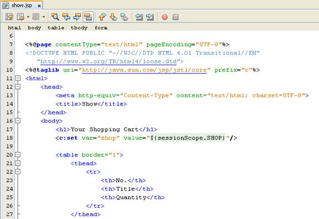Click the greyed-out Forward toolbar icon
The height and width of the screenshot is (219, 319).
pos(36,17)
